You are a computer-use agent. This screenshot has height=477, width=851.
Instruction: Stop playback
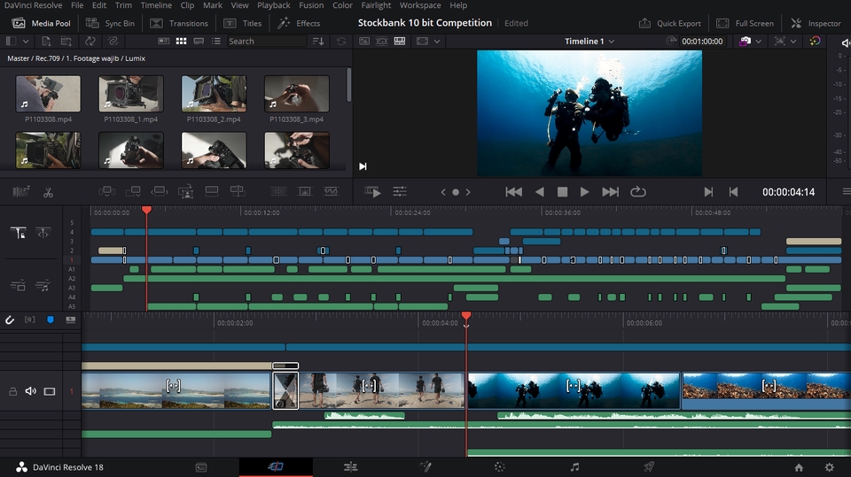(562, 192)
